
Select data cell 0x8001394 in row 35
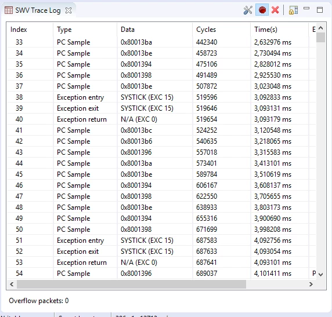136,64
